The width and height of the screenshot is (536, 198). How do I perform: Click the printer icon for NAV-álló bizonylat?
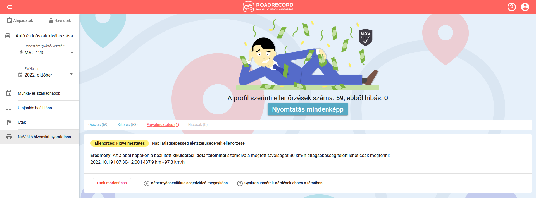pos(9,137)
